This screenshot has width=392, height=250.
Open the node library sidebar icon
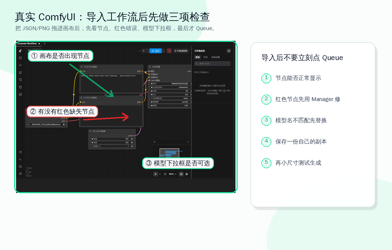(20, 65)
